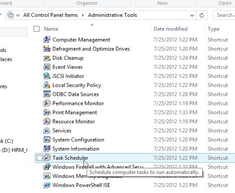Click the System Configuration icon
Screen dimensions: 235x193
47,140
